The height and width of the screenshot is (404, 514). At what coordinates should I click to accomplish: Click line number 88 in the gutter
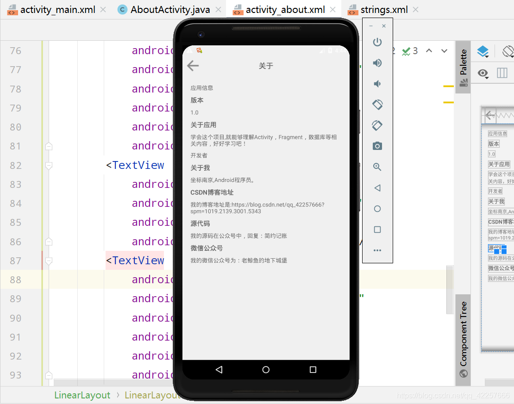coord(15,280)
